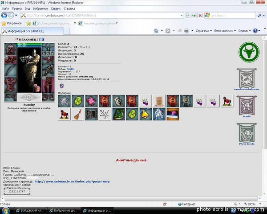This screenshot has width=267, height=214.
Task: Click the Избранное favorites button
Action: (12, 23)
